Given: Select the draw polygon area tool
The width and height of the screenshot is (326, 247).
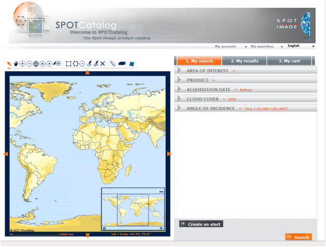Looking at the screenshot, I should (76, 64).
